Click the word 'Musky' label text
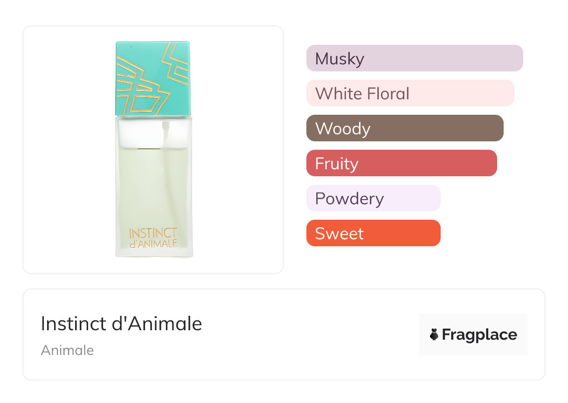Image resolution: width=568 pixels, height=403 pixels. pyautogui.click(x=339, y=59)
